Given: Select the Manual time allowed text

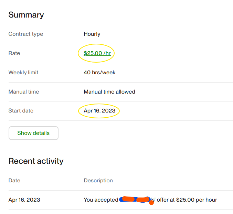Looking at the screenshot, I should (x=109, y=92).
